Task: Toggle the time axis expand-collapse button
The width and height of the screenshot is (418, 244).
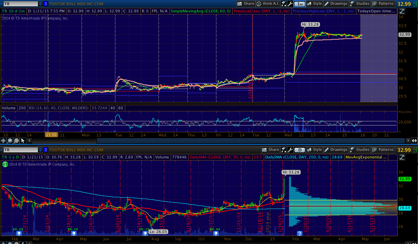Action: (414, 141)
